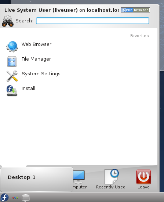Focus the Search text field

92,21
